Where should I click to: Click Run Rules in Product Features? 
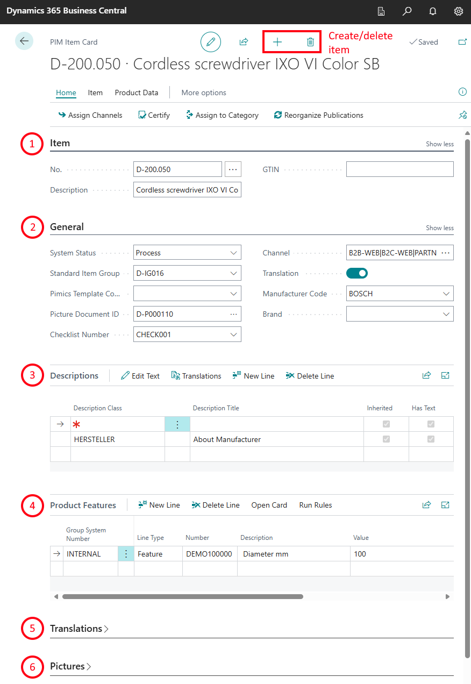point(316,505)
